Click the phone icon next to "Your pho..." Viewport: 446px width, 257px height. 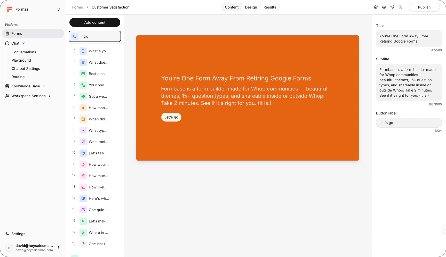tap(83, 85)
